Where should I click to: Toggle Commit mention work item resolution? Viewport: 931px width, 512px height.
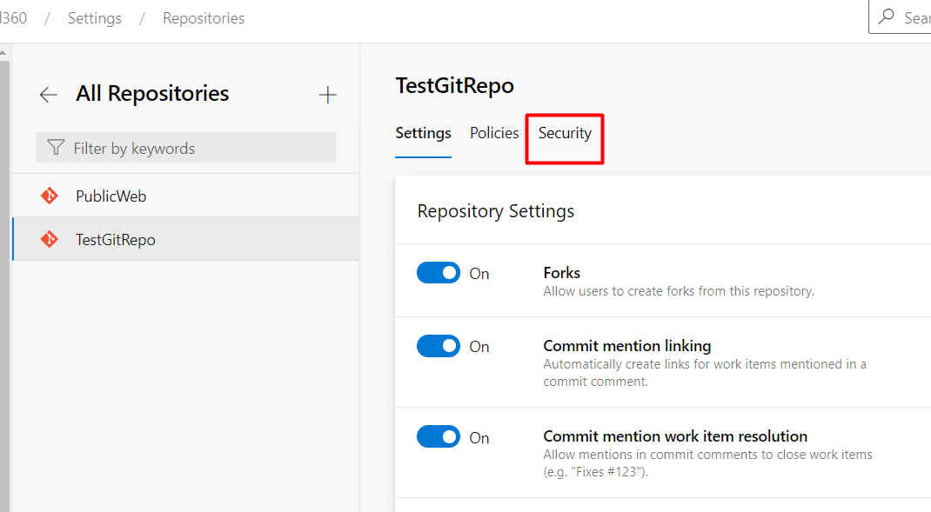[439, 436]
